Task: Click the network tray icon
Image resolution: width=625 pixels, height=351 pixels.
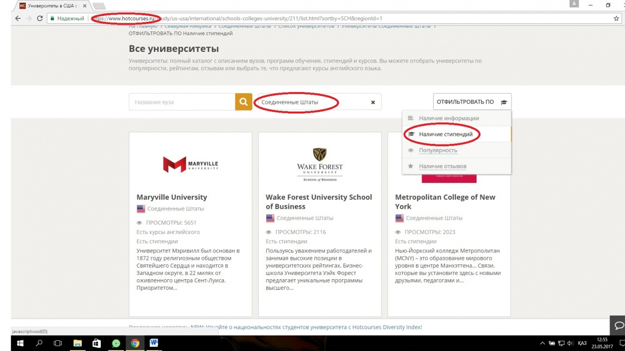Action: pos(560,343)
